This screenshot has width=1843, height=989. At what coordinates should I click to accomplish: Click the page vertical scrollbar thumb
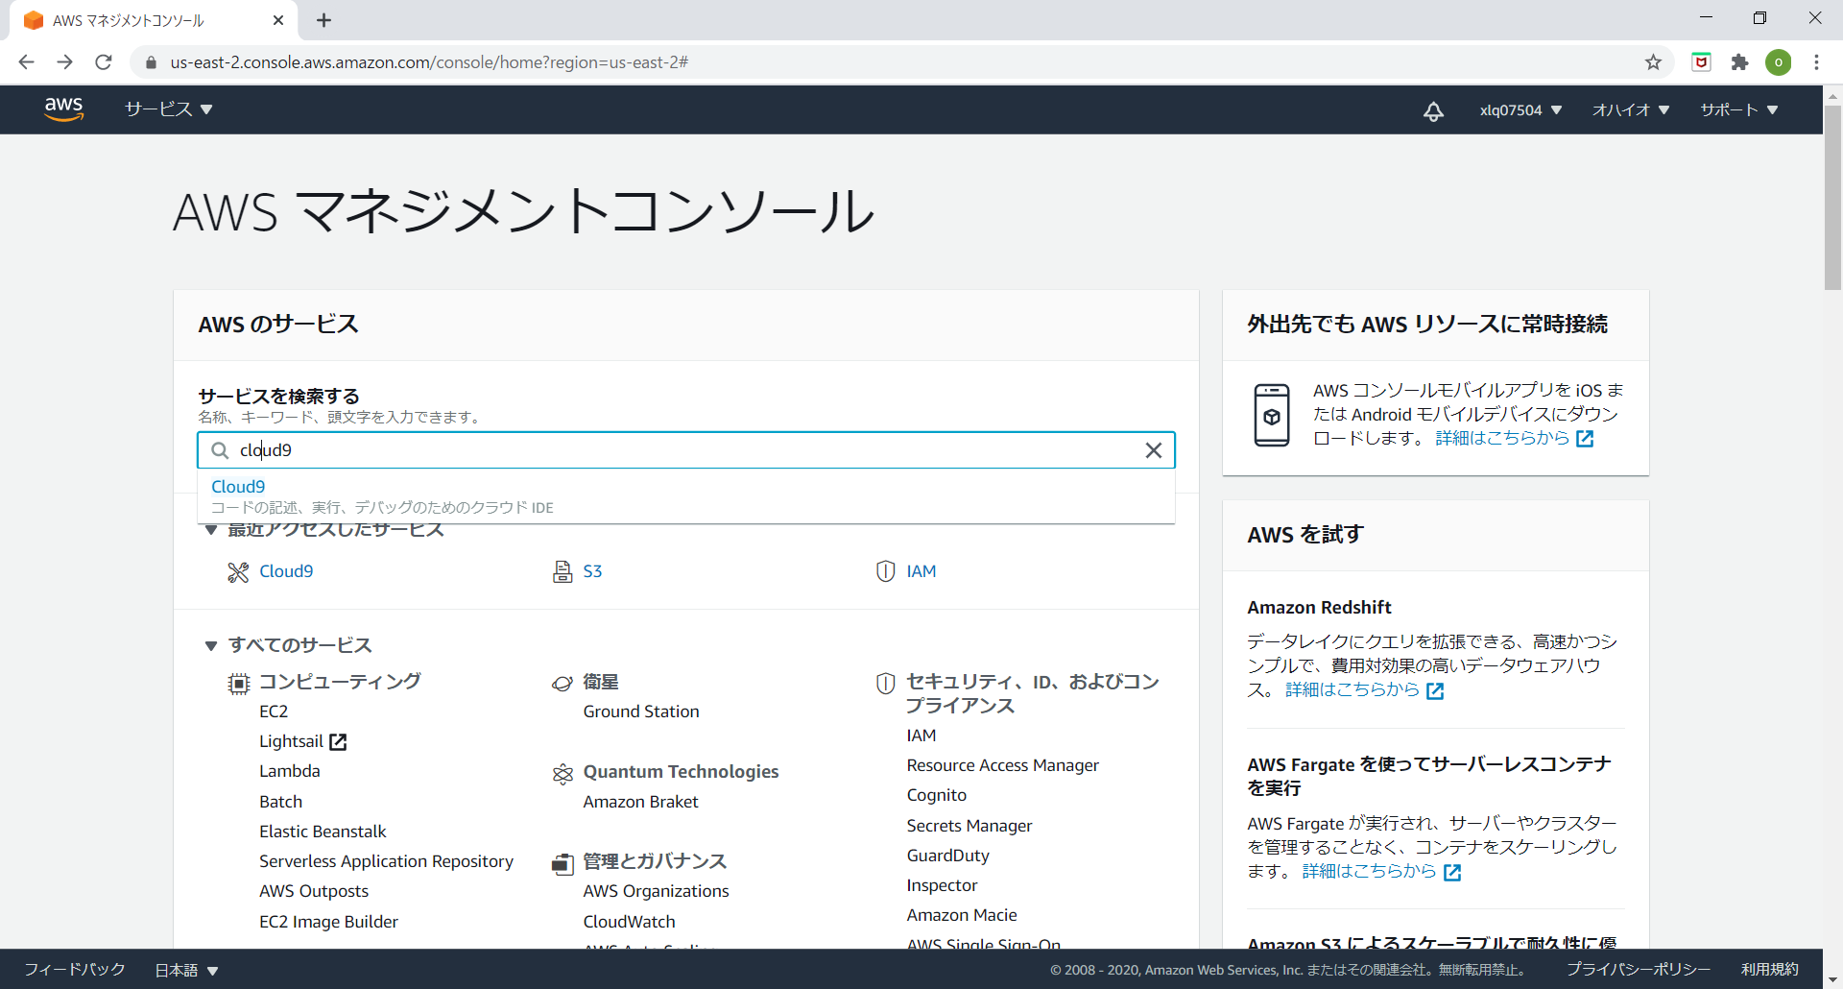(1832, 197)
